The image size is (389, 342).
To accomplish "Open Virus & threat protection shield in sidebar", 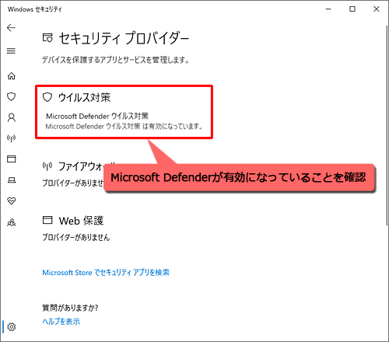I will click(11, 97).
